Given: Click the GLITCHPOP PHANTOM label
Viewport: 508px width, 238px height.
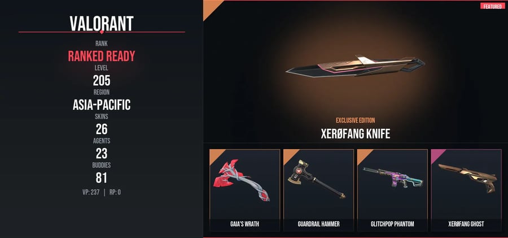Looking at the screenshot, I should pos(392,224).
